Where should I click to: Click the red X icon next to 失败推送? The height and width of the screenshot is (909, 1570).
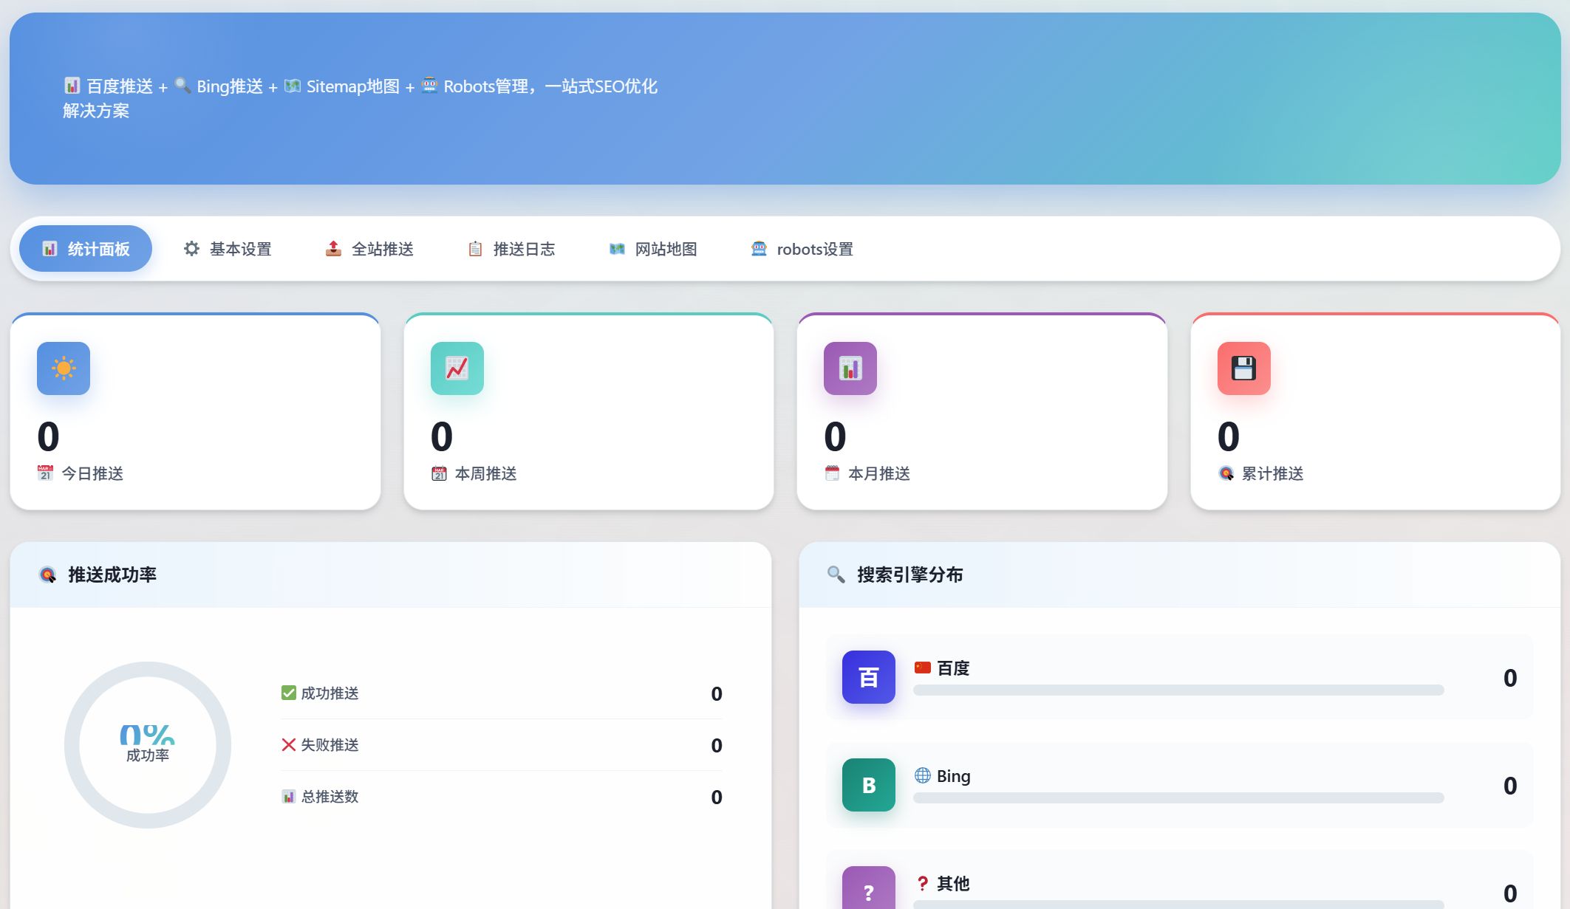tap(289, 744)
